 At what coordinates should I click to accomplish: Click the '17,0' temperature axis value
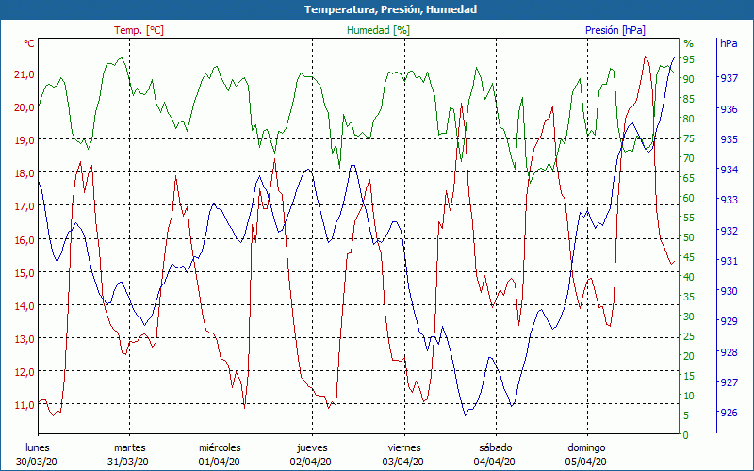tap(25, 206)
